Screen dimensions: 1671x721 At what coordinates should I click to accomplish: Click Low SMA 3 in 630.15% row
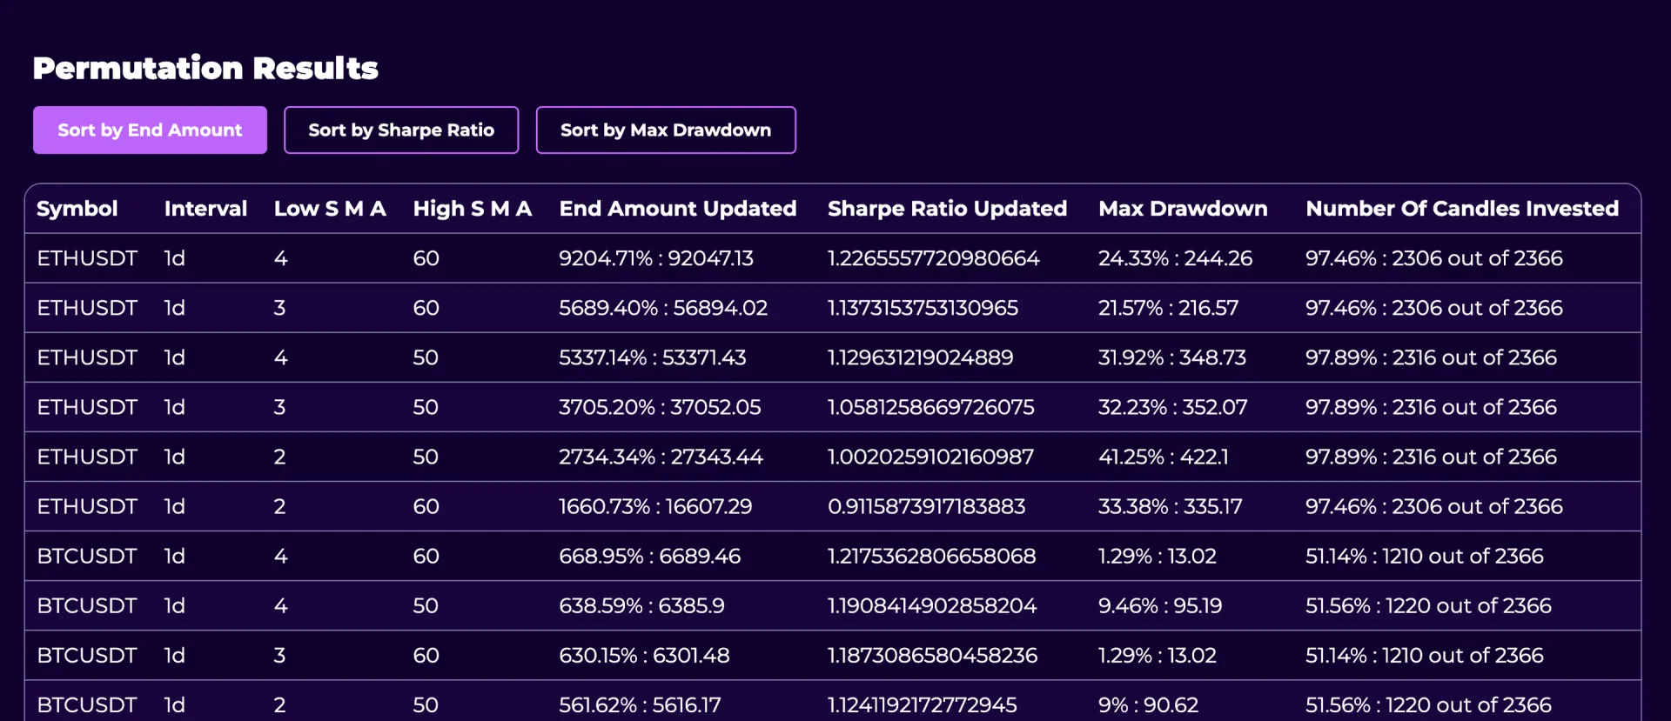[279, 655]
